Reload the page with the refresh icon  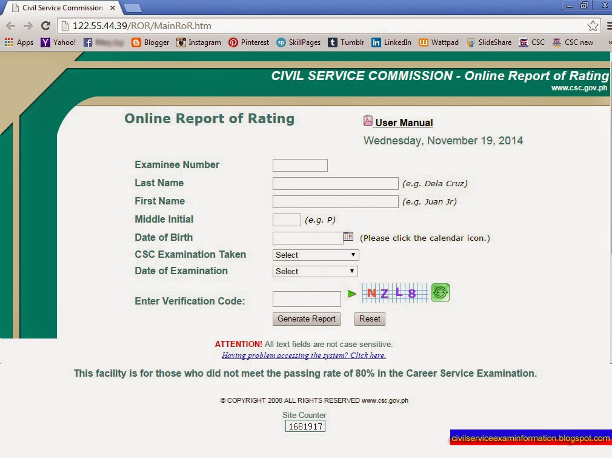click(45, 26)
